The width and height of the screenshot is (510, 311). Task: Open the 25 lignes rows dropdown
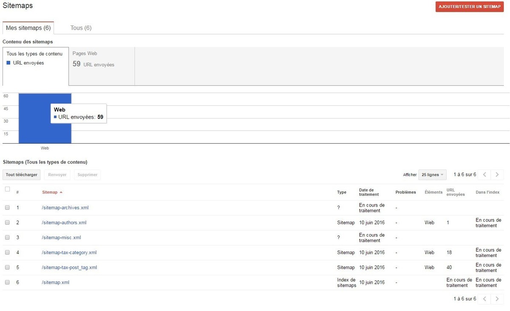pyautogui.click(x=432, y=175)
